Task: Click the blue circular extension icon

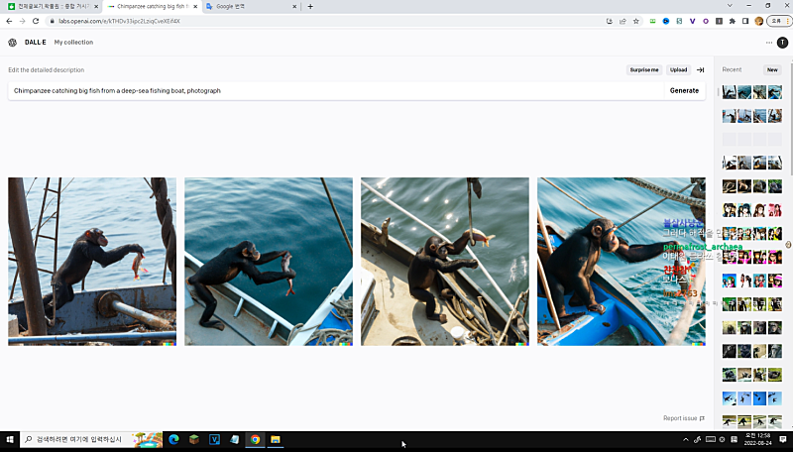Action: (666, 21)
